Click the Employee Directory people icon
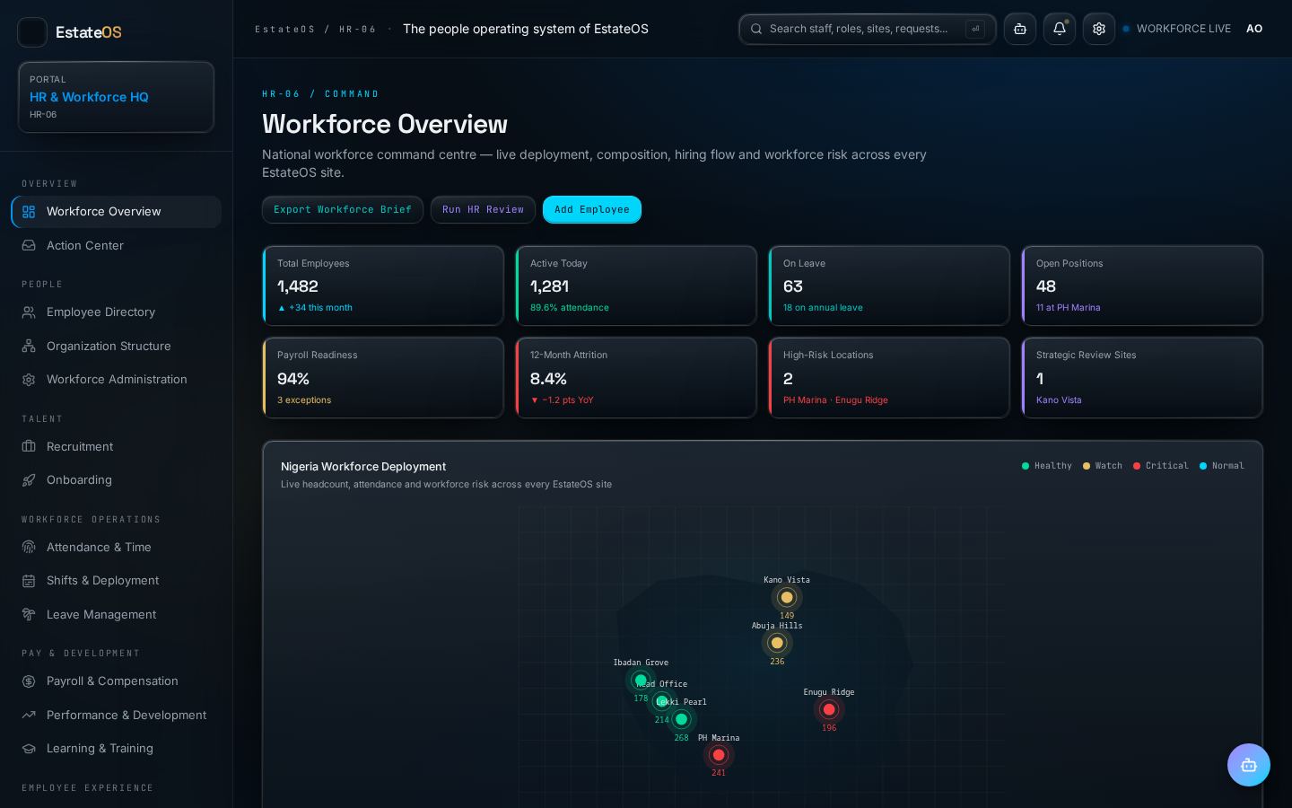 click(29, 312)
